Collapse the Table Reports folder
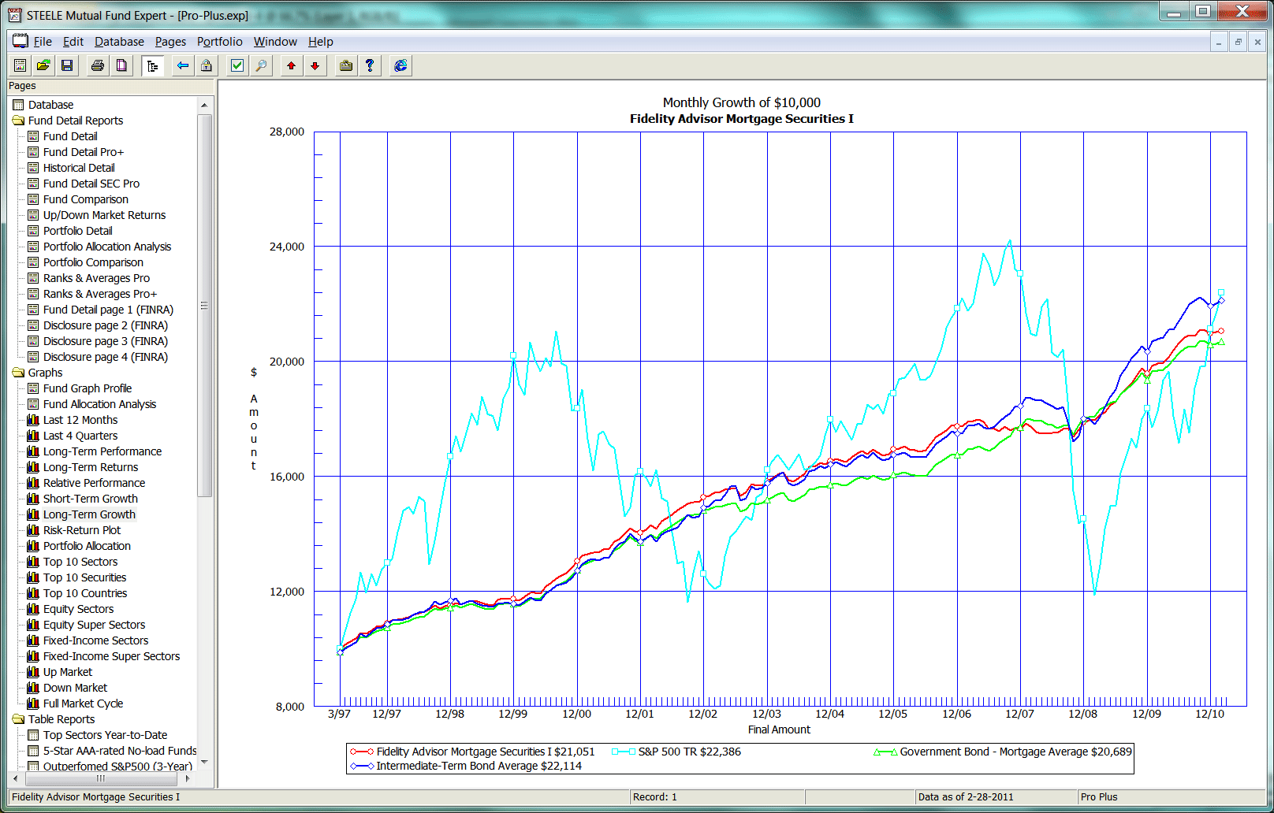Viewport: 1274px width, 813px height. 19,719
